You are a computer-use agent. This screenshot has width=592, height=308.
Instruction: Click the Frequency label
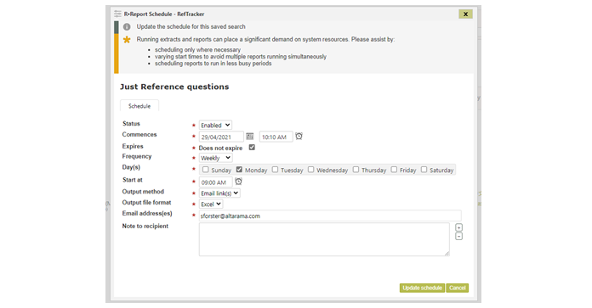[137, 156]
